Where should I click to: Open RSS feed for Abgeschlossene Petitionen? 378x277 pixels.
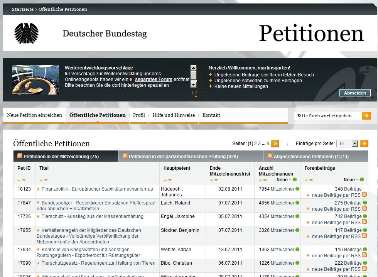click(x=270, y=156)
